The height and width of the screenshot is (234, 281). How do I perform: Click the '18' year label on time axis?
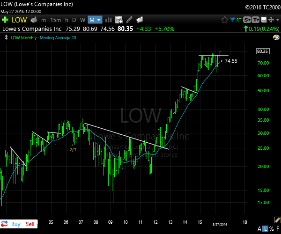(245, 222)
